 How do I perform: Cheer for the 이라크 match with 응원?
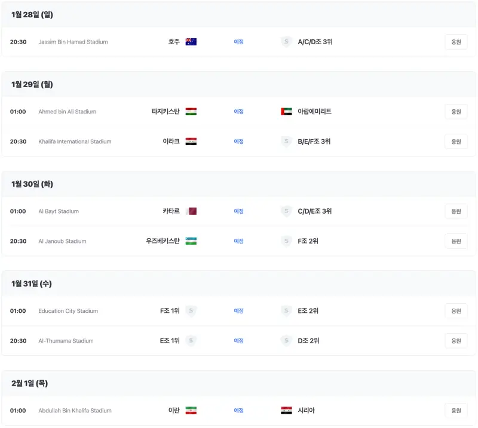coord(456,141)
